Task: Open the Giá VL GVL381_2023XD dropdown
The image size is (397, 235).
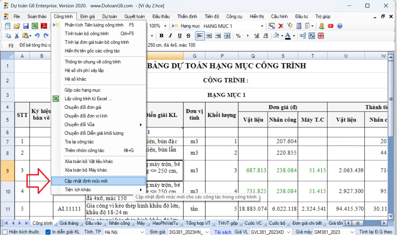Action: tap(289, 232)
